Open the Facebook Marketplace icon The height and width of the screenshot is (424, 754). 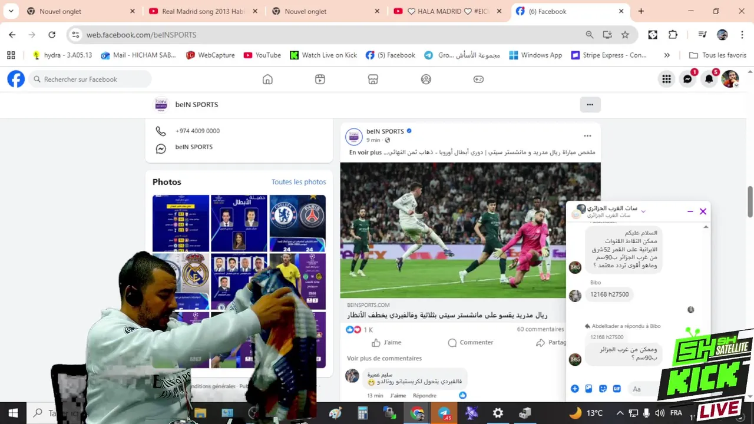point(373,79)
